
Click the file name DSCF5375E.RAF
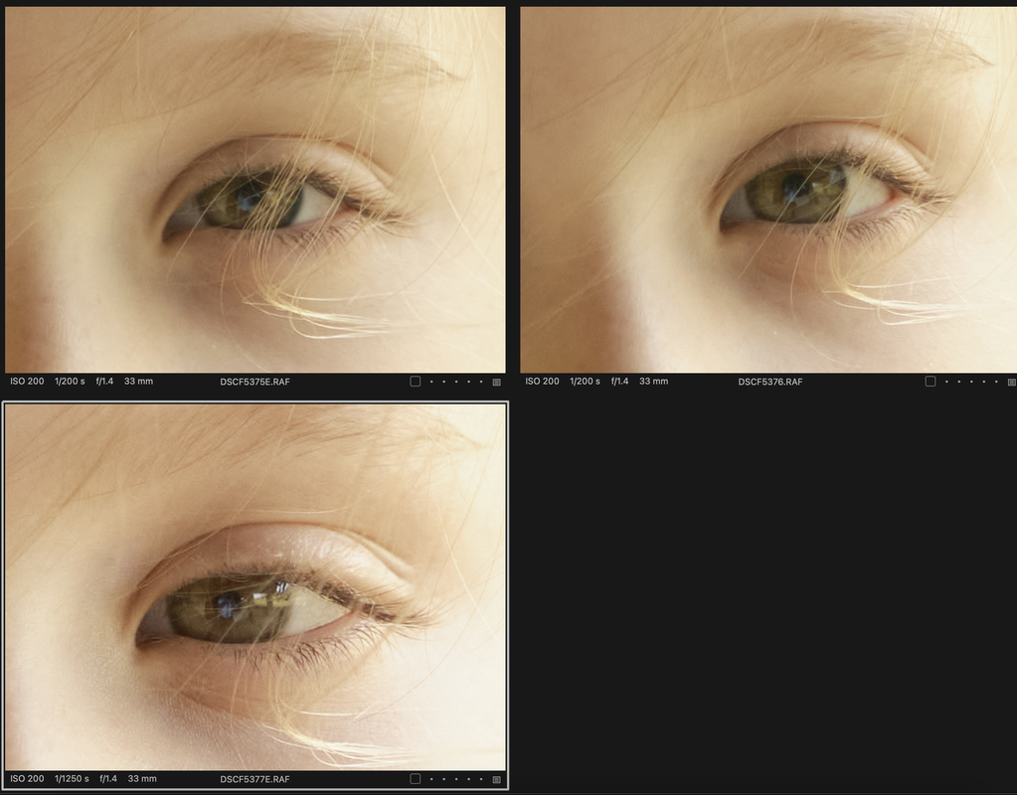pos(254,382)
